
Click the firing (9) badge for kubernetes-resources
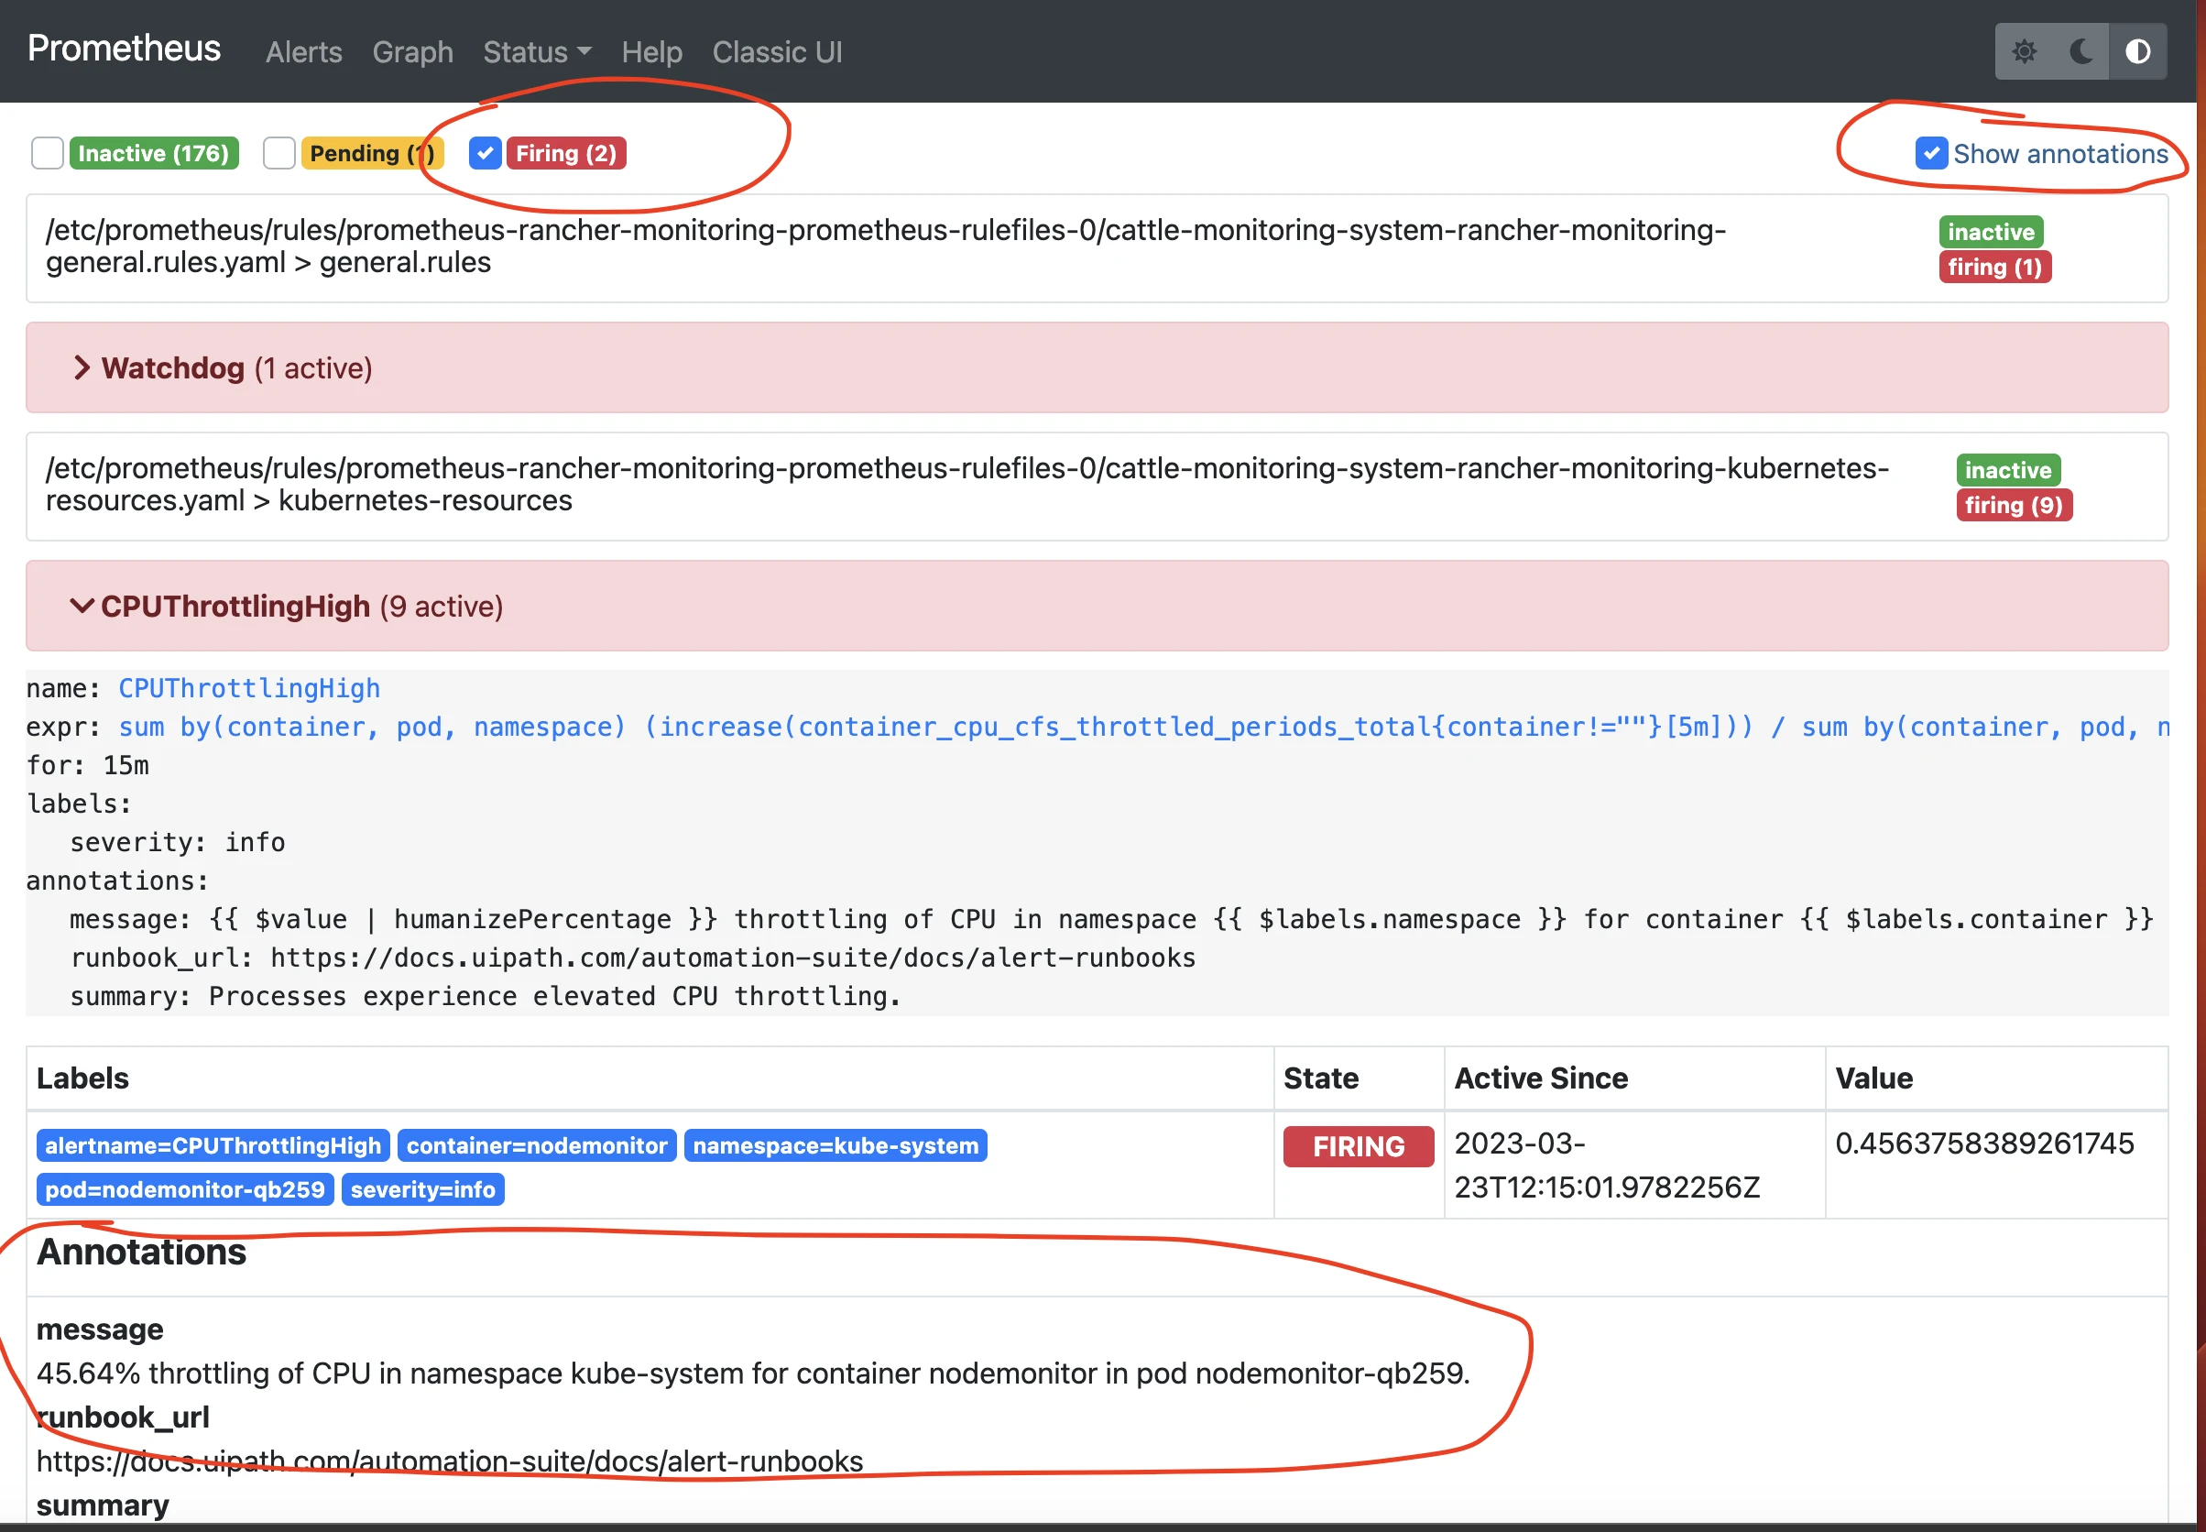pyautogui.click(x=2015, y=505)
